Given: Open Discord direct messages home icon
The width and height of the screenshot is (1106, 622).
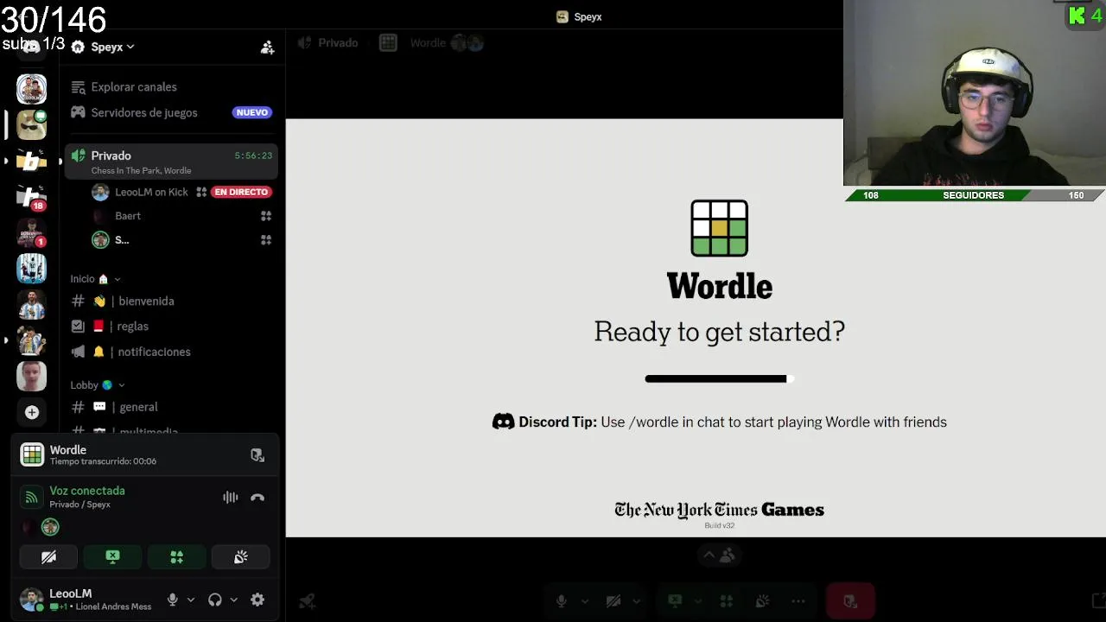Looking at the screenshot, I should coord(31,47).
